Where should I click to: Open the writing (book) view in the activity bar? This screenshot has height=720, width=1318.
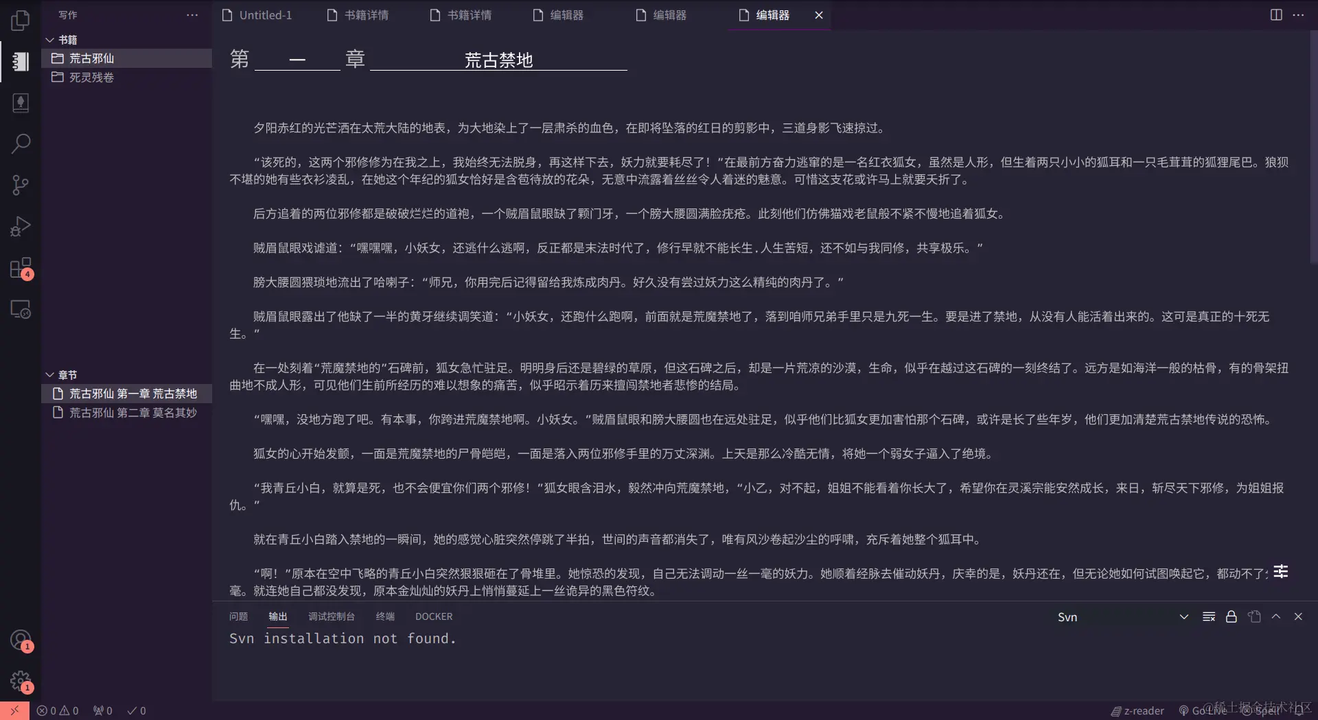pos(21,62)
